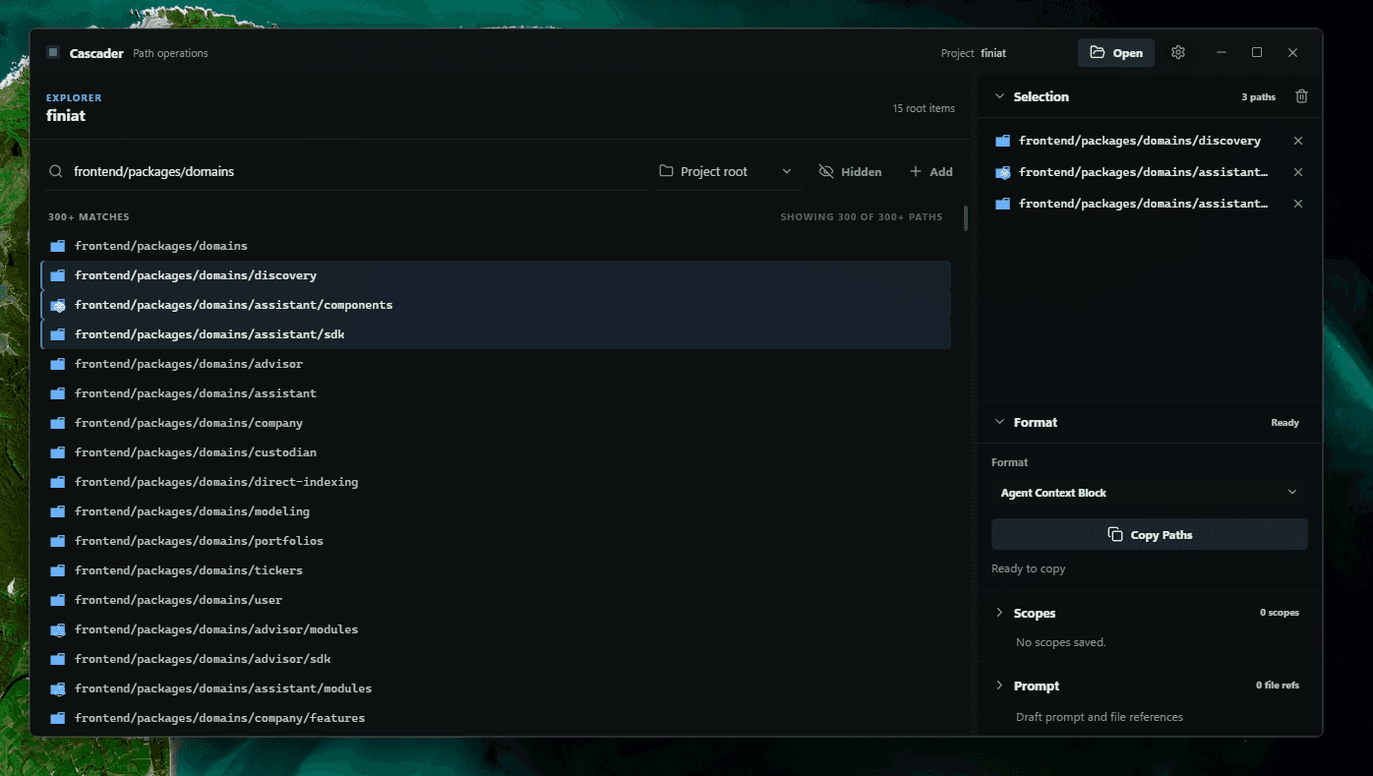Click the '15 root items' label
The width and height of the screenshot is (1373, 776).
[x=924, y=108]
